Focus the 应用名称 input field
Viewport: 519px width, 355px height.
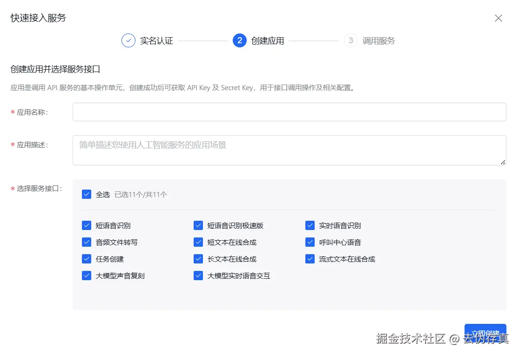(x=289, y=112)
